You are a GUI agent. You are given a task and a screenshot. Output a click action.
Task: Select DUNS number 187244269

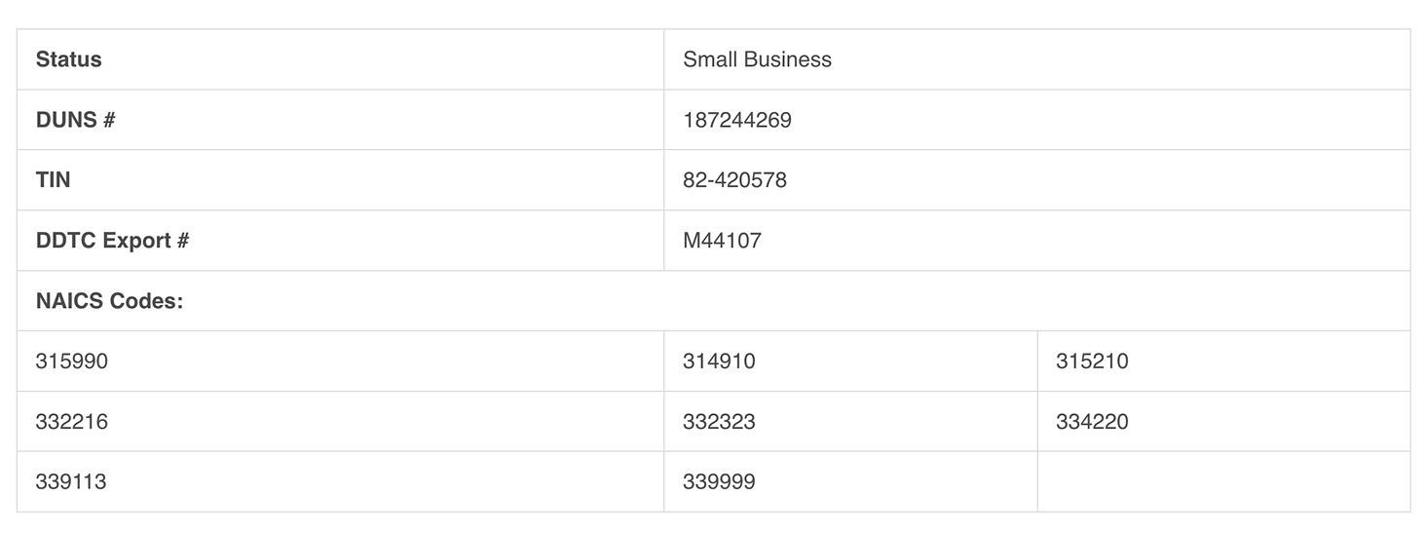736,120
